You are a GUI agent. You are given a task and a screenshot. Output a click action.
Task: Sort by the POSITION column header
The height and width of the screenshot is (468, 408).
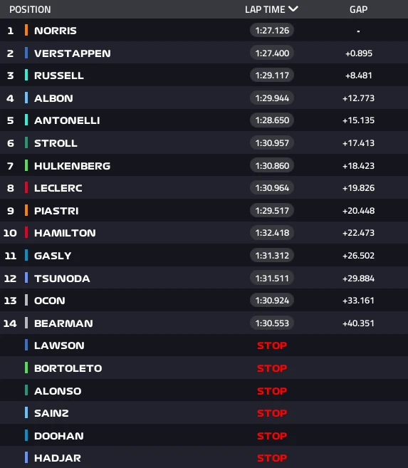click(30, 9)
